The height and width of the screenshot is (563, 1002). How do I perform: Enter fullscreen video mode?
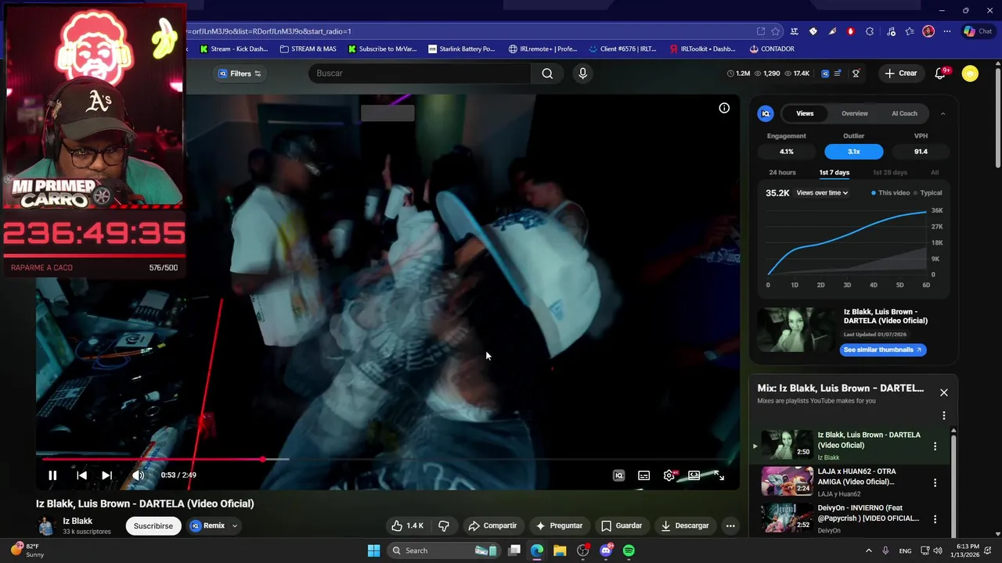tap(719, 475)
